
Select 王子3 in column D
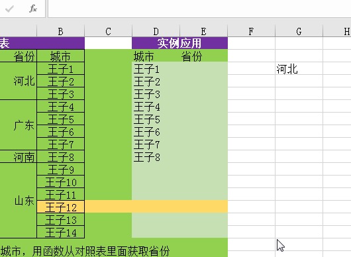pos(156,93)
